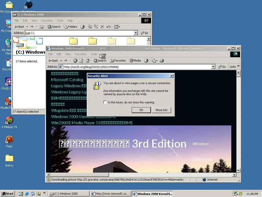Click Forward arrow in Internet Explorer toolbar

pos(66,61)
